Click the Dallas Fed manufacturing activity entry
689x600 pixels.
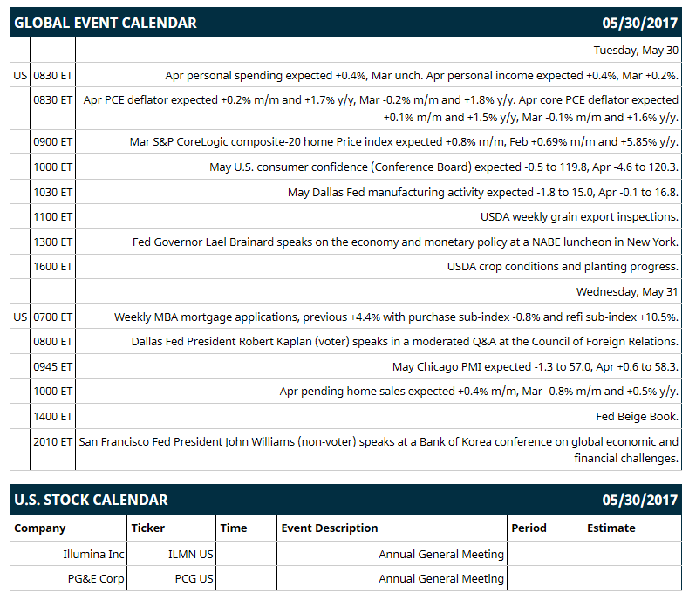(483, 193)
